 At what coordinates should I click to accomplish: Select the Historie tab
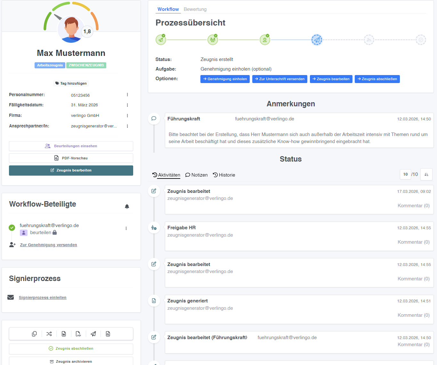click(224, 175)
